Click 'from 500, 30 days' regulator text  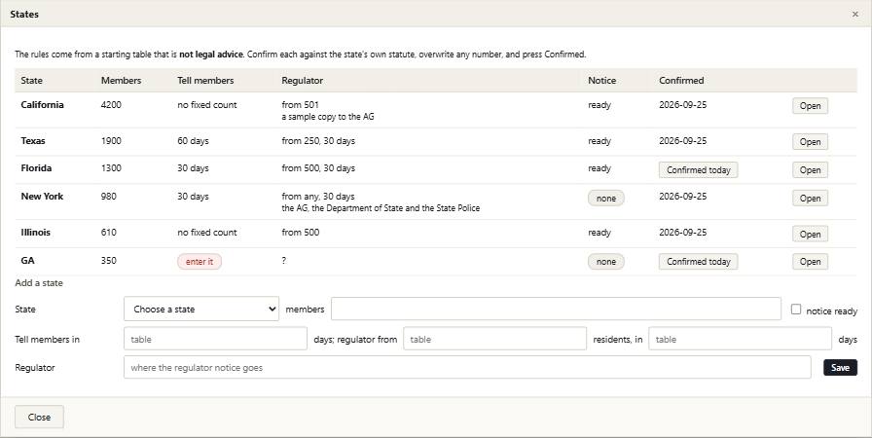[x=318, y=167]
